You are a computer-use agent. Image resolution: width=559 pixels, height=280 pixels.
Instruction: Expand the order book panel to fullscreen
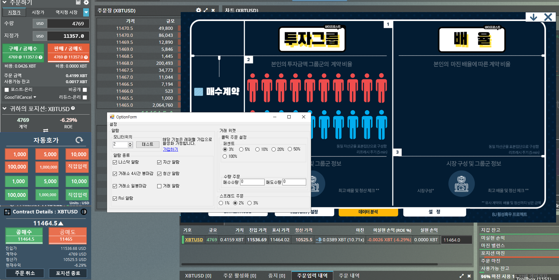pyautogui.click(x=206, y=10)
